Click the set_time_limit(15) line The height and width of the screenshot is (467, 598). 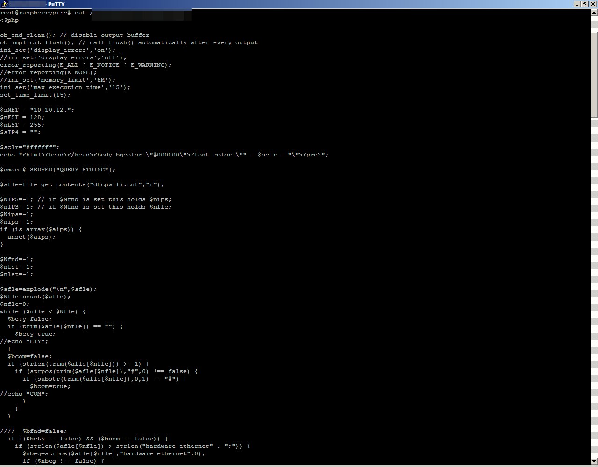[36, 95]
